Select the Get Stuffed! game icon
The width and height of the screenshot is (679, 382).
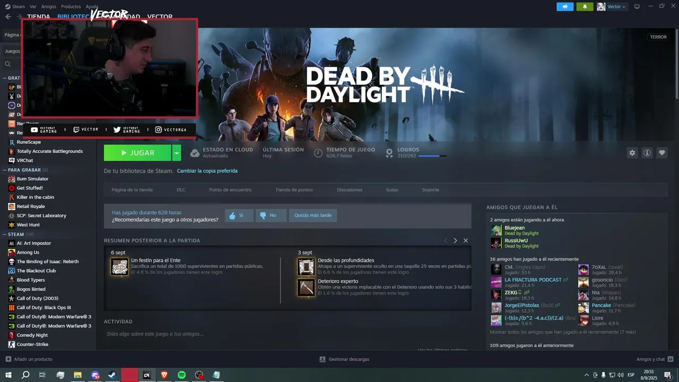click(12, 188)
